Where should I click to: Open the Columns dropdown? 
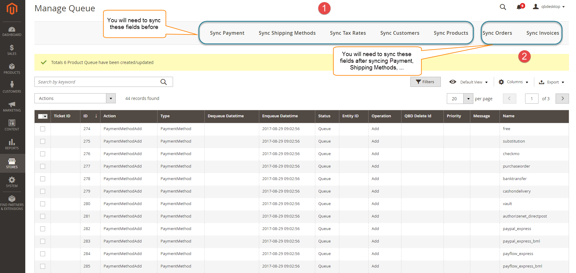pyautogui.click(x=513, y=82)
